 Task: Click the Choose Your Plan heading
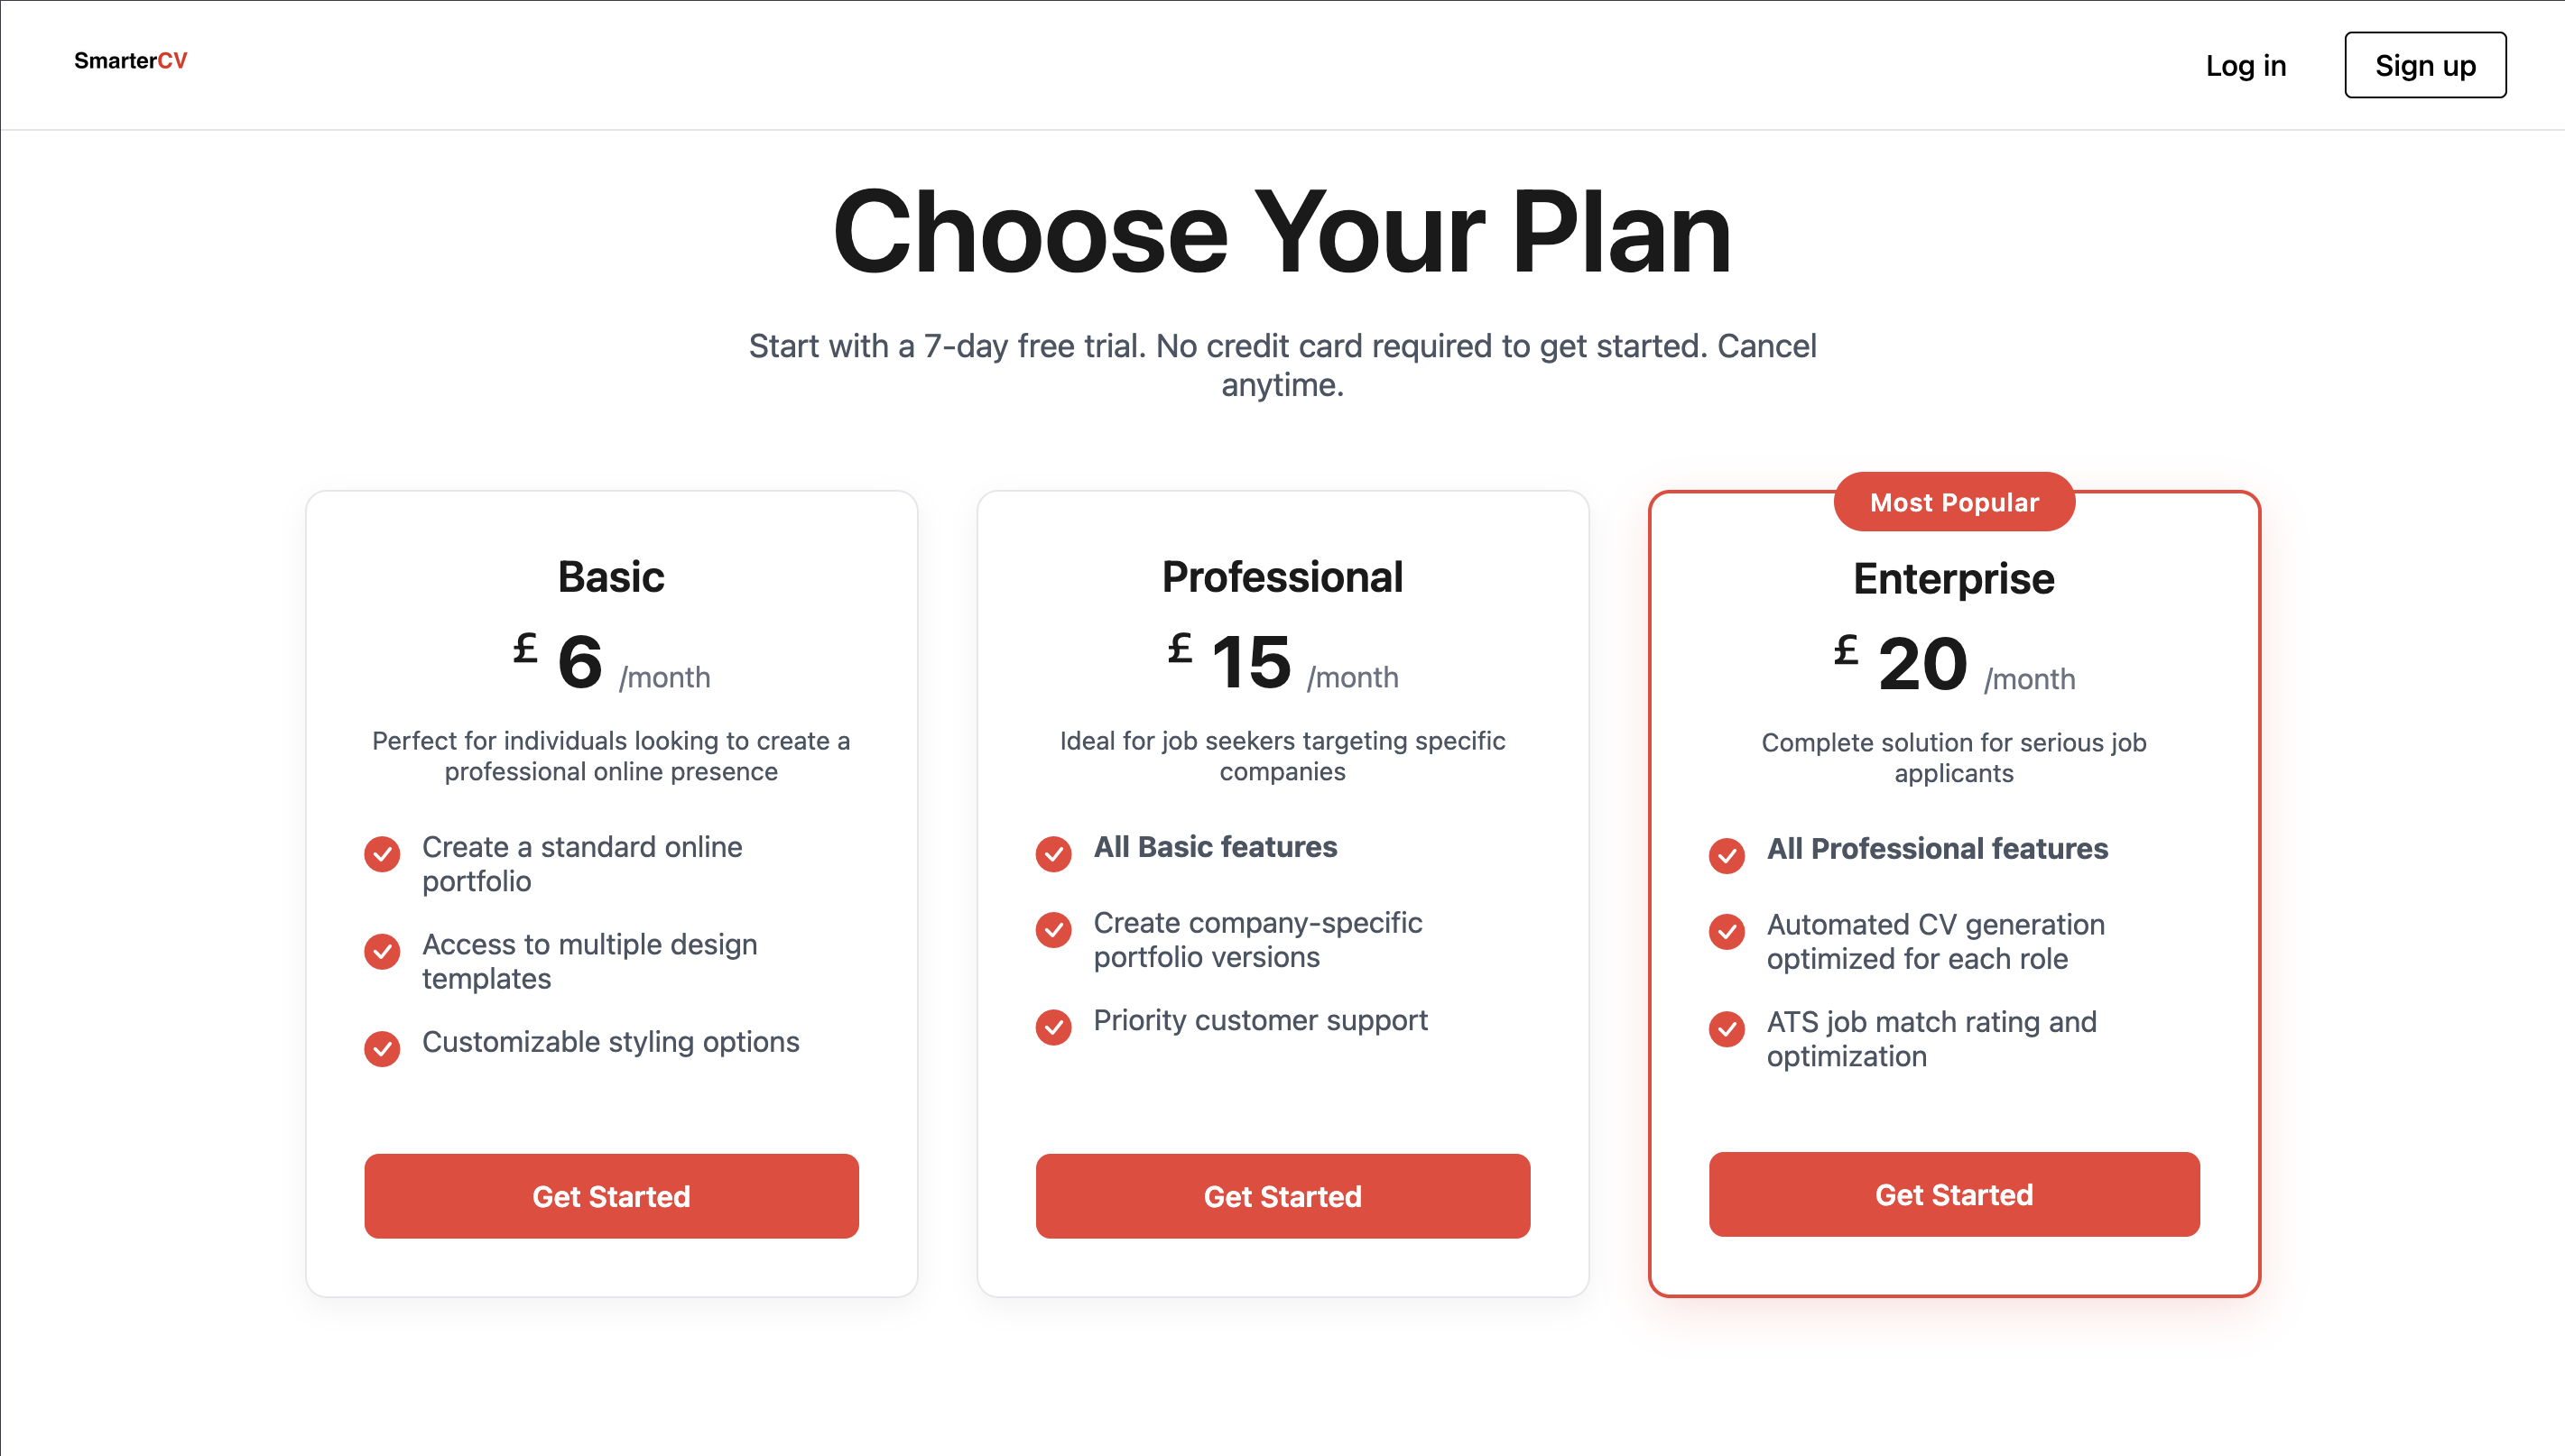click(x=1282, y=232)
